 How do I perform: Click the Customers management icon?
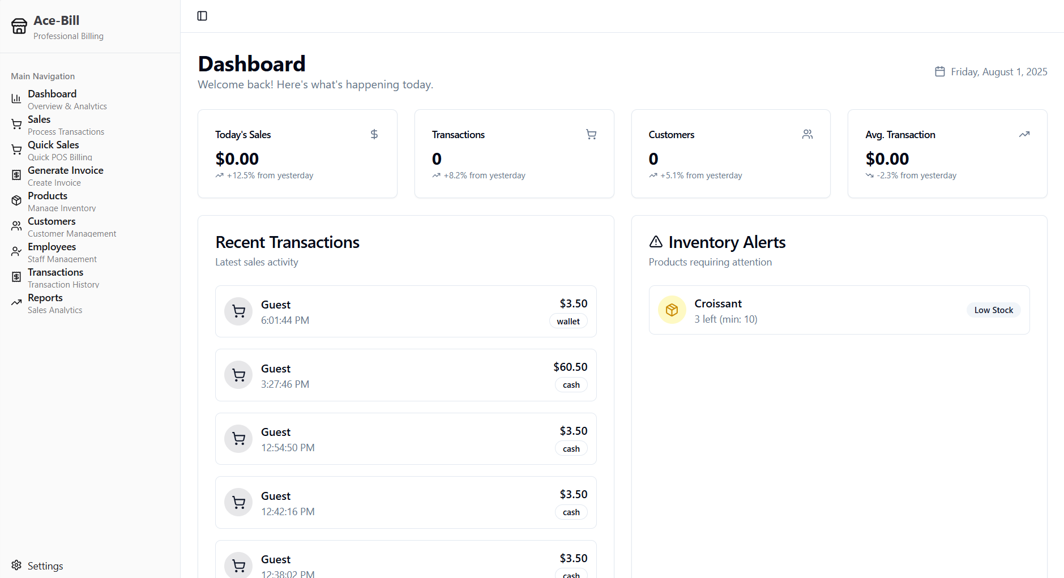pos(16,226)
